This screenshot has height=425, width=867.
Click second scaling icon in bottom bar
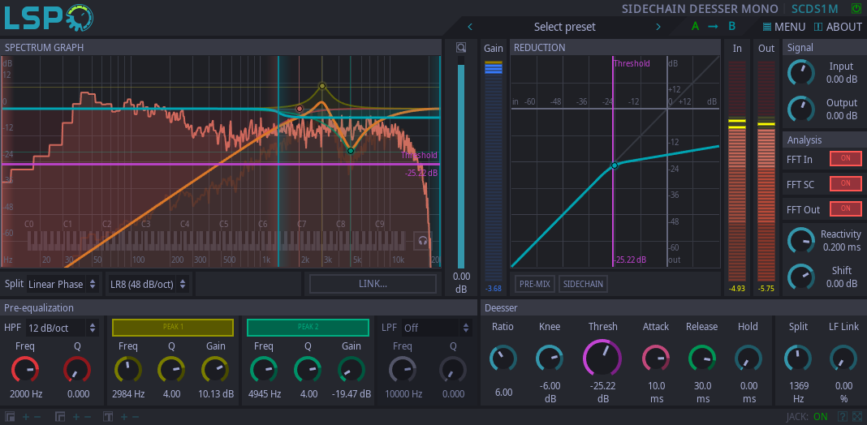(x=60, y=416)
